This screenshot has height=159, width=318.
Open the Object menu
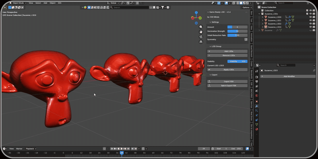tap(52, 3)
